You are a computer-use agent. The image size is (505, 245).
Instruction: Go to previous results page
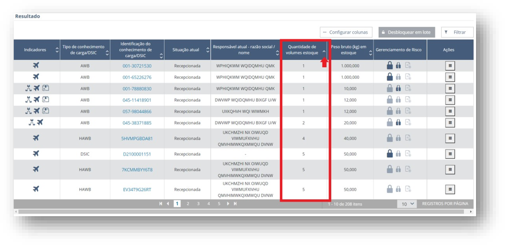pyautogui.click(x=168, y=204)
